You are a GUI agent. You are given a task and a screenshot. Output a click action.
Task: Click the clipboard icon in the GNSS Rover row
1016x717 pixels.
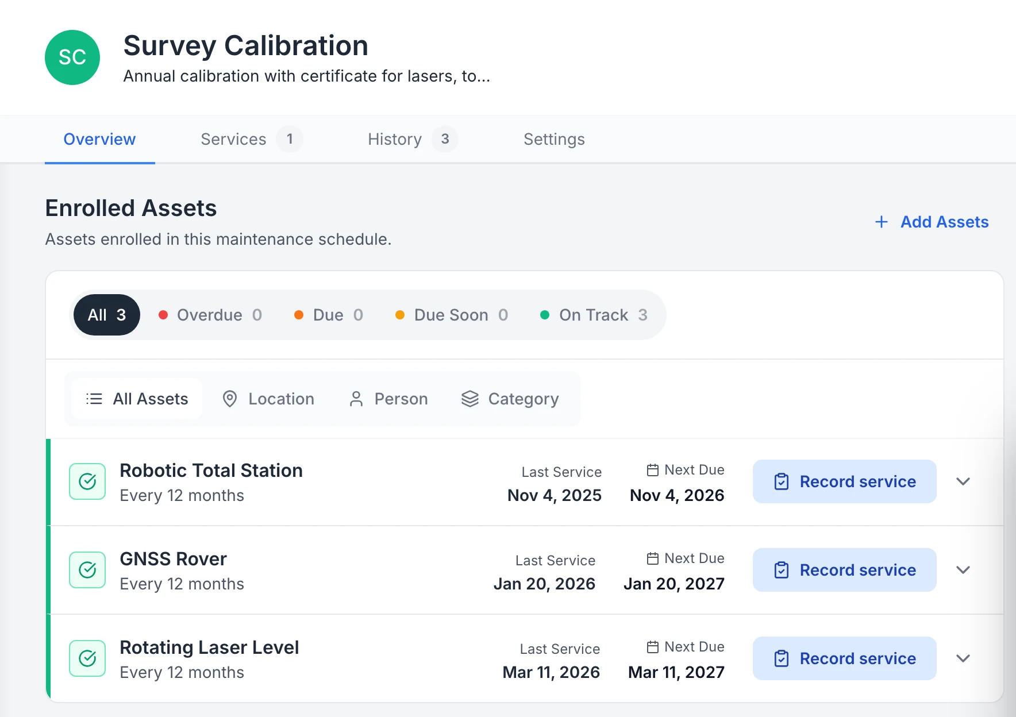pyautogui.click(x=782, y=570)
